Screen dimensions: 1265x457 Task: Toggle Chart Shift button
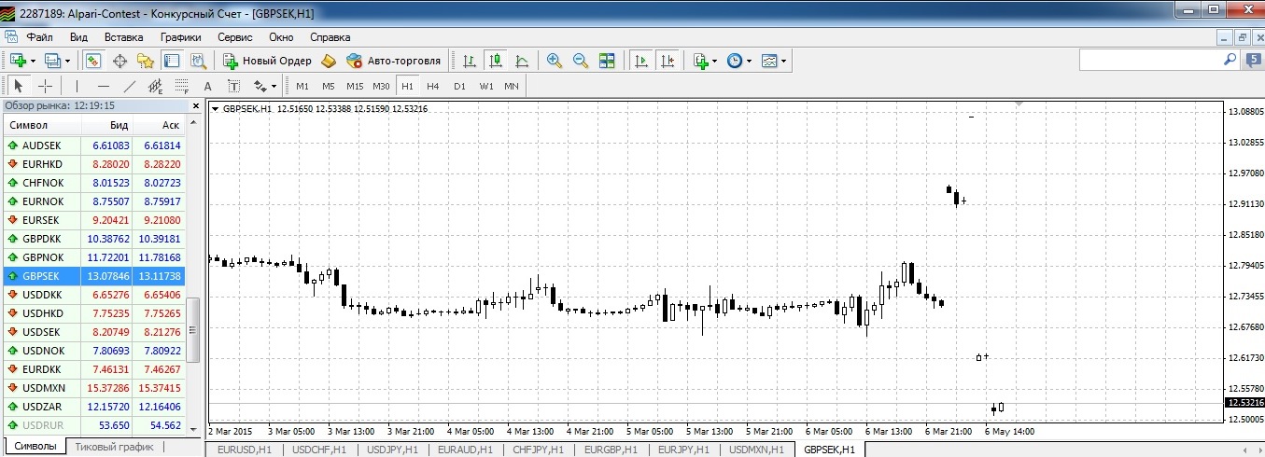pyautogui.click(x=667, y=61)
